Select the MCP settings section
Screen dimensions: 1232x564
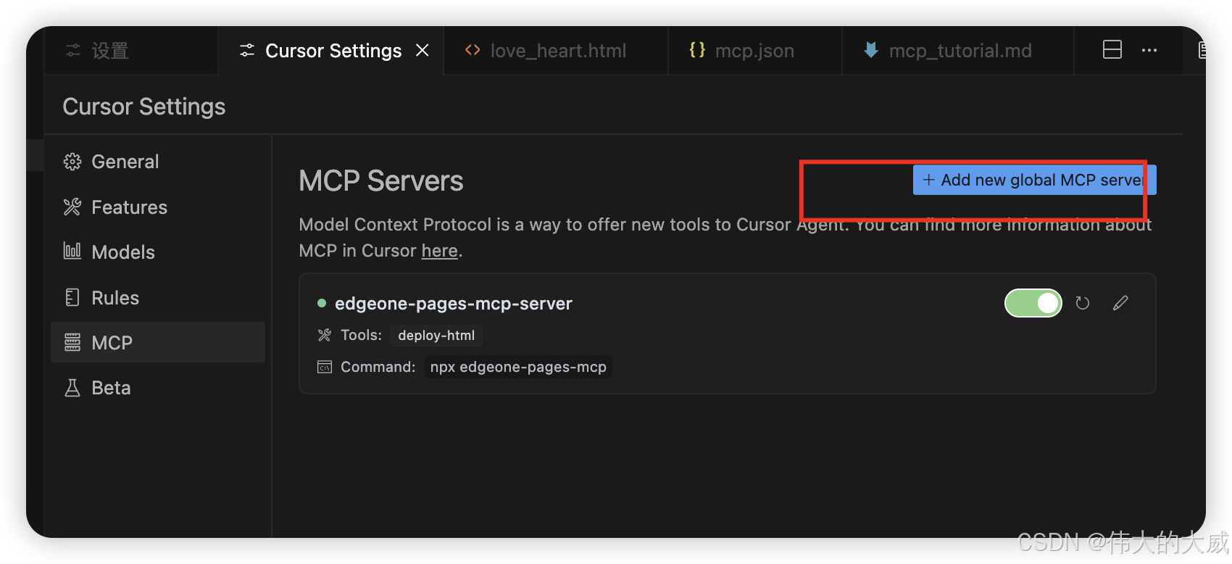158,342
